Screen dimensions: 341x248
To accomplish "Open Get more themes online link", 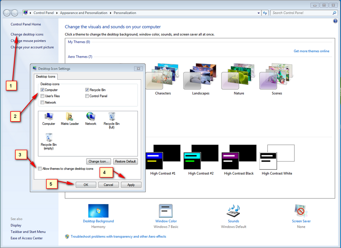I will [311, 51].
